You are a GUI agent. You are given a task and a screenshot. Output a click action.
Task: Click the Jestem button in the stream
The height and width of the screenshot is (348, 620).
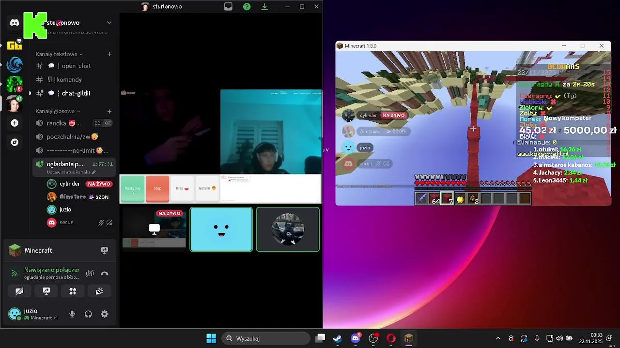click(x=207, y=188)
